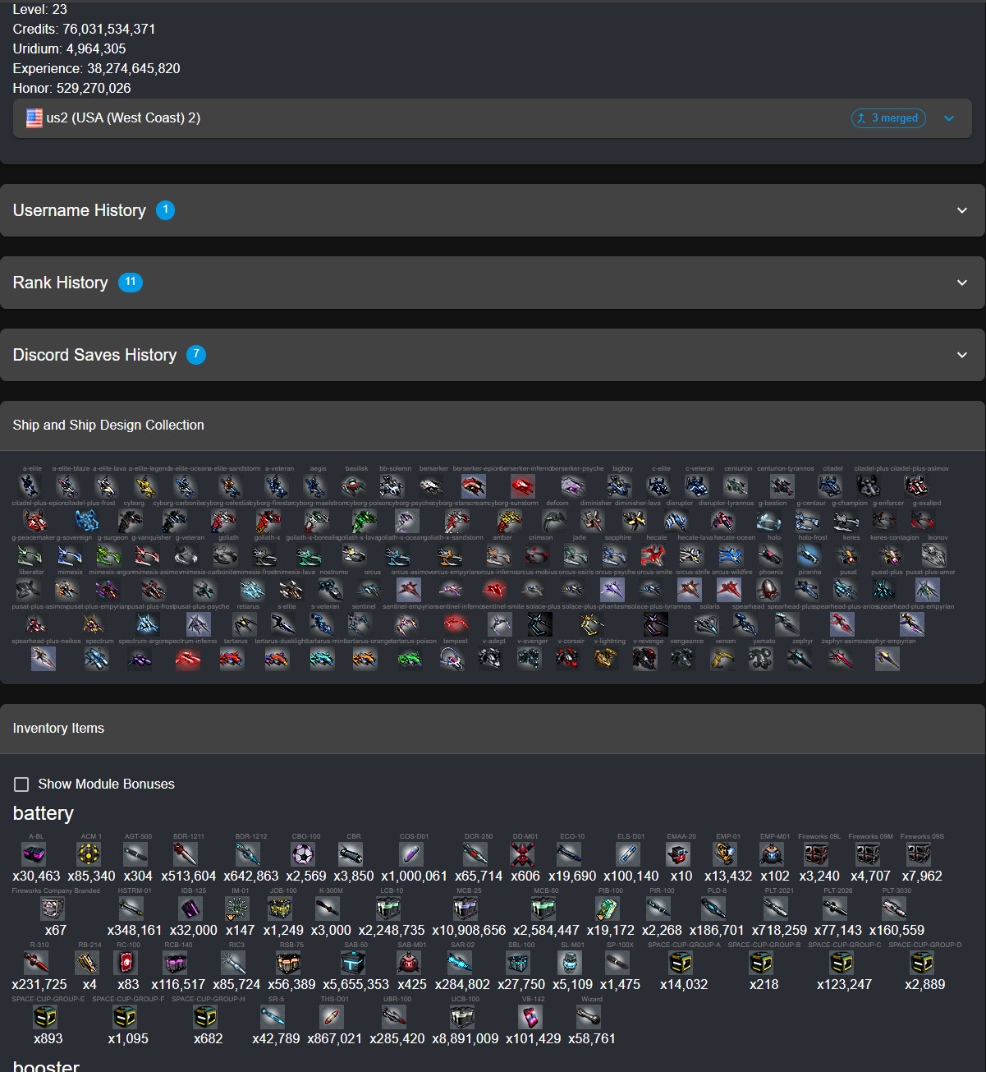Select the cyborg-poison ship icon

[364, 520]
